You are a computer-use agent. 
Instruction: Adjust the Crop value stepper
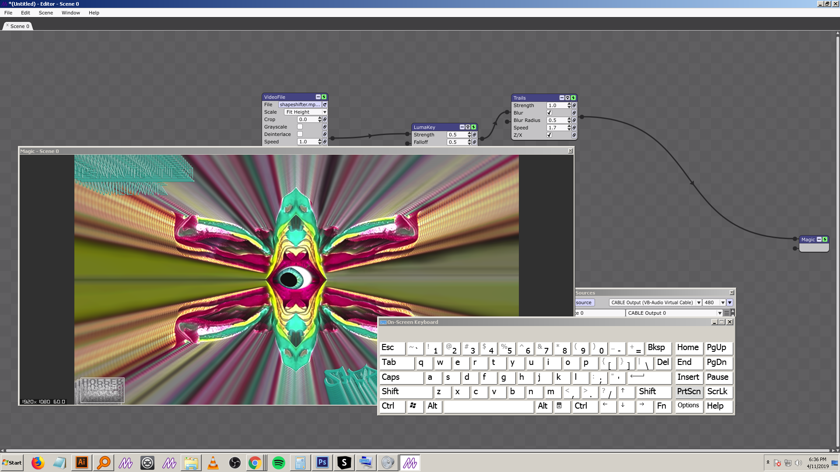pyautogui.click(x=320, y=120)
